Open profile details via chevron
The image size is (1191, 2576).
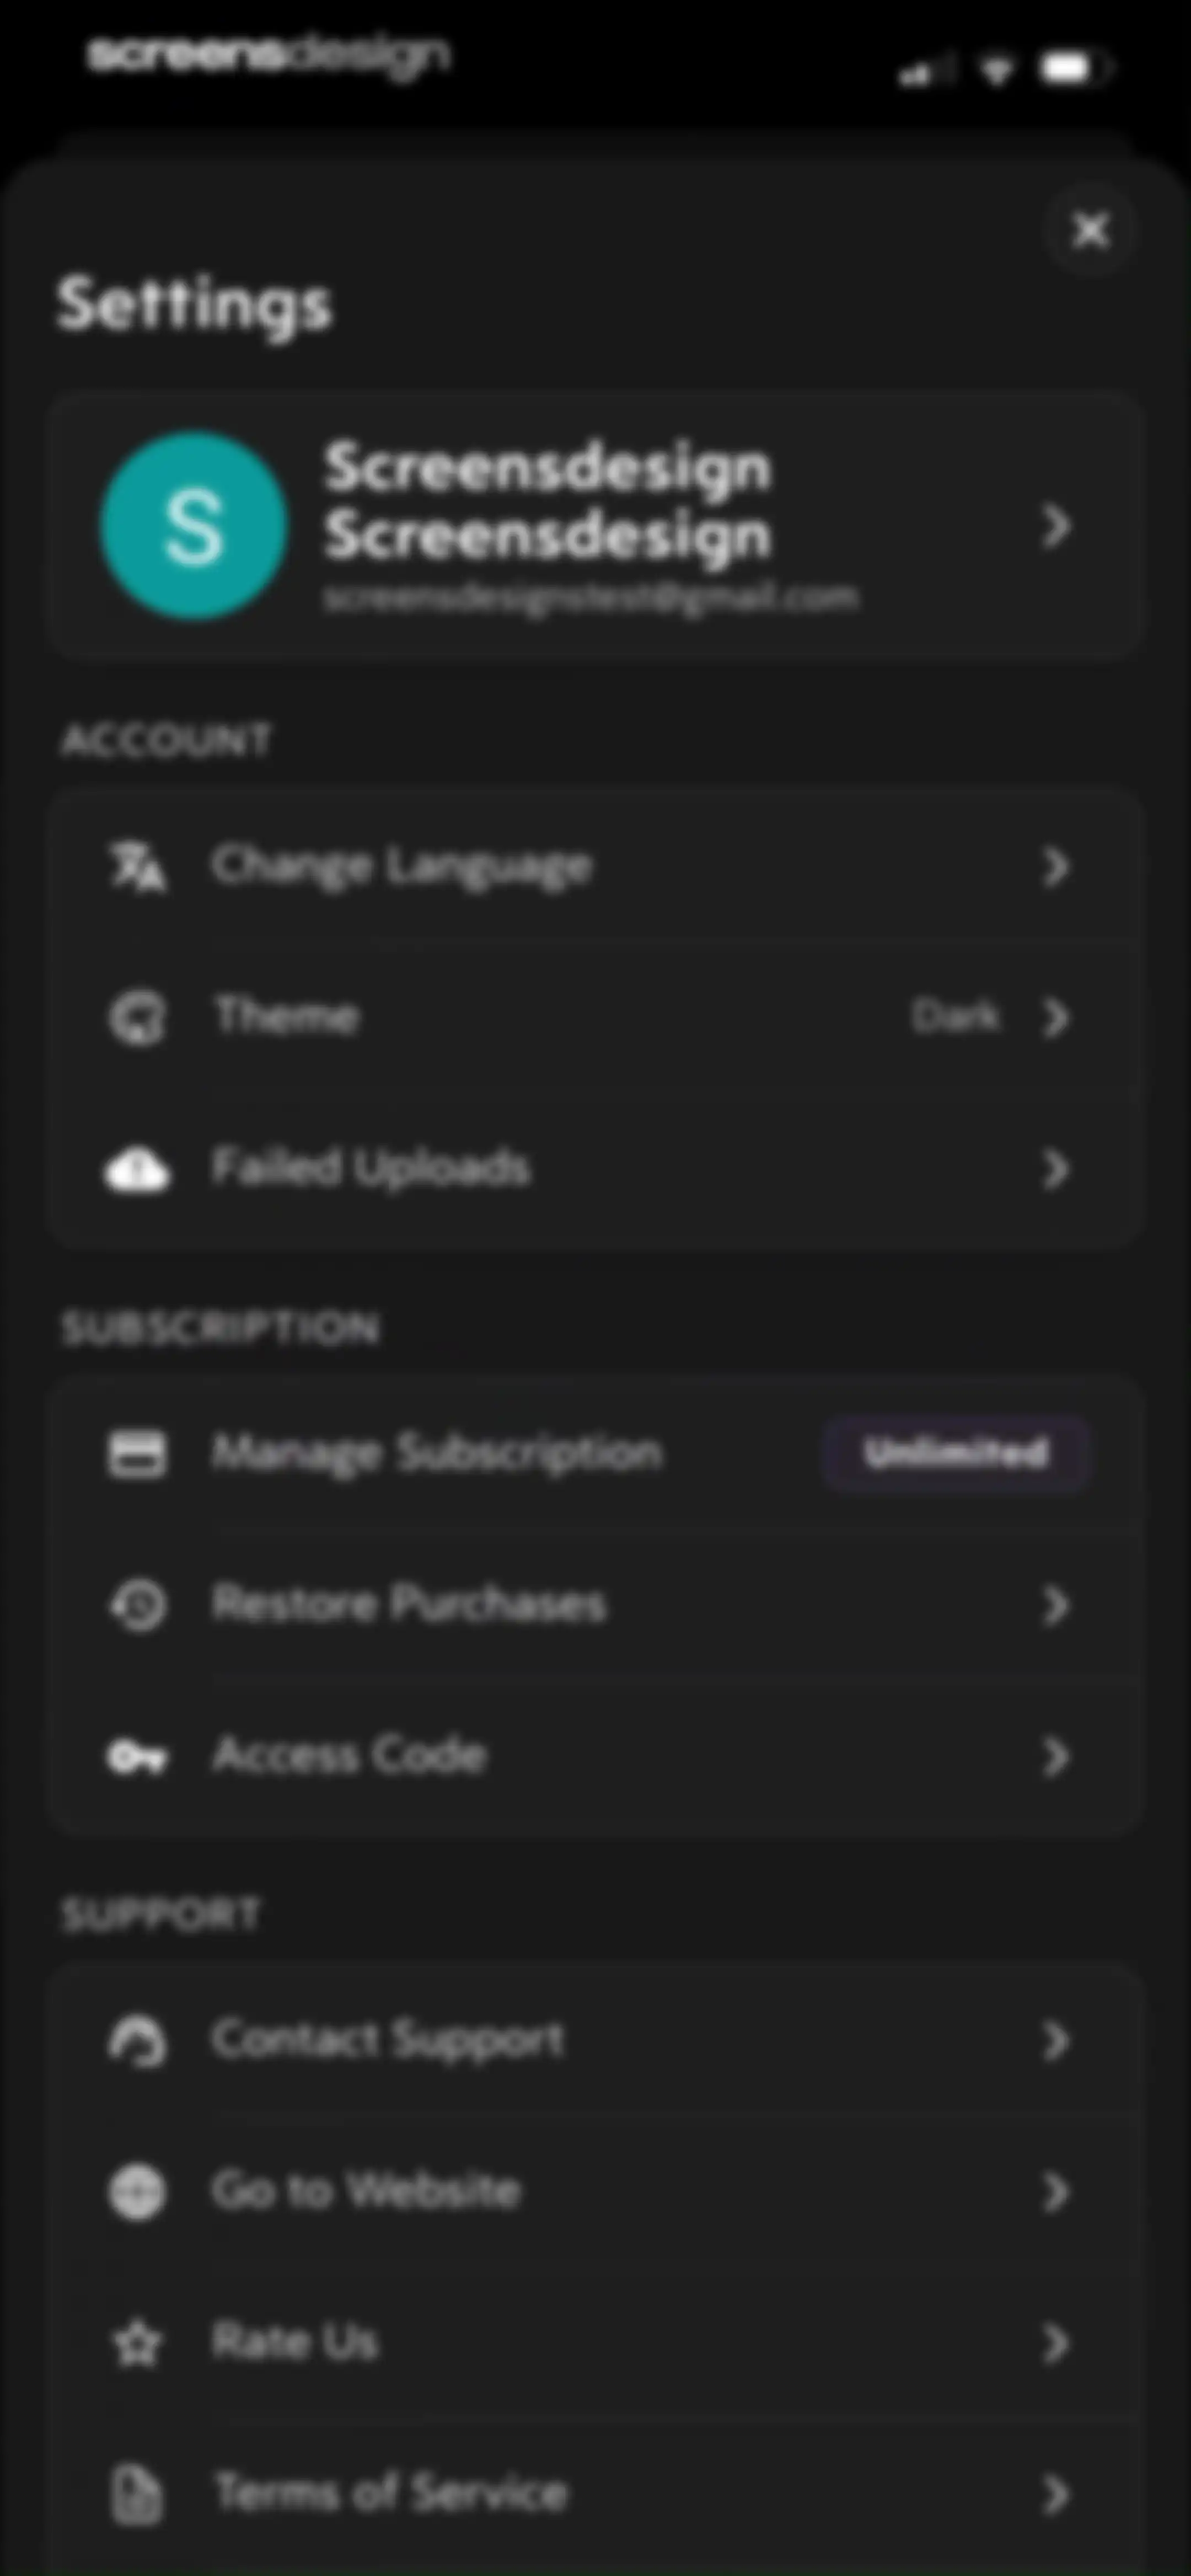point(1056,525)
